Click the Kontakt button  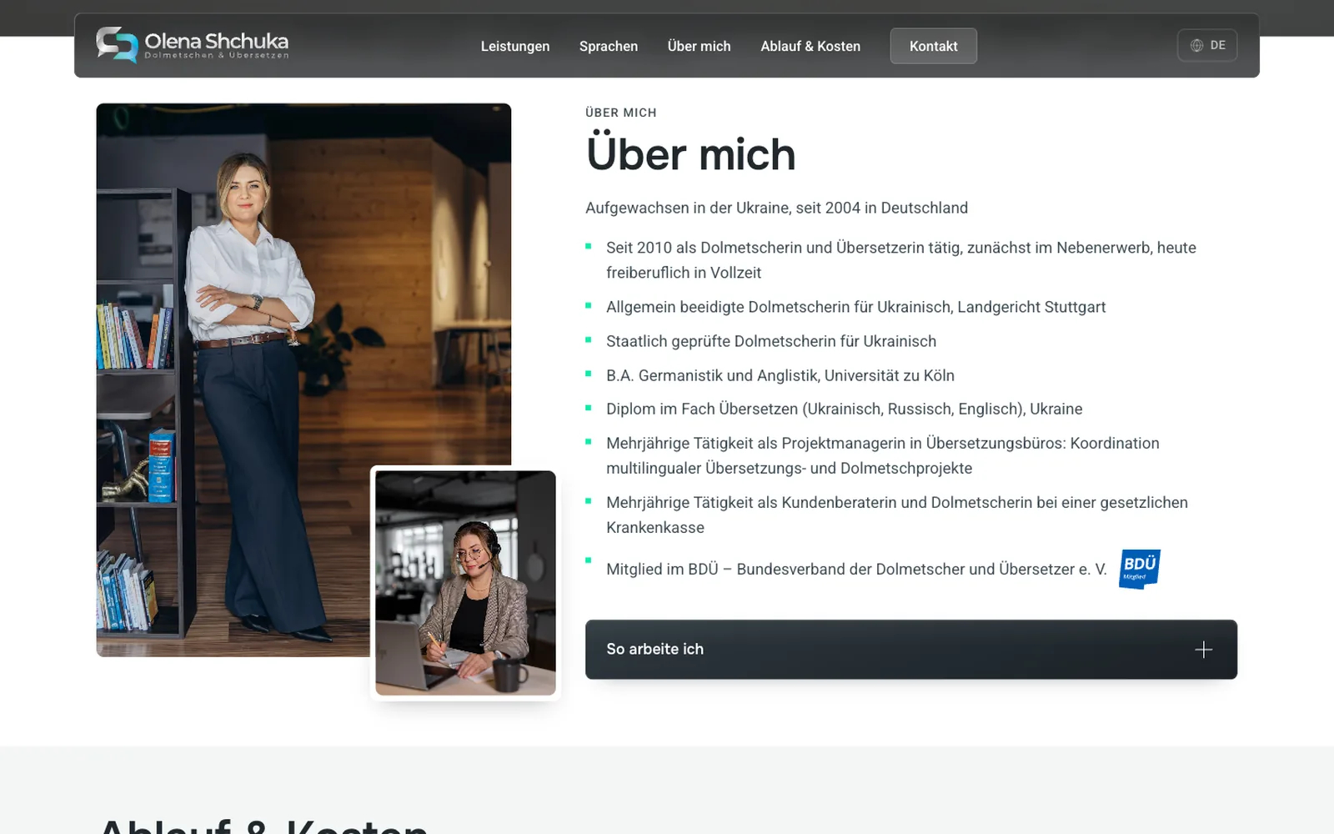pyautogui.click(x=934, y=46)
